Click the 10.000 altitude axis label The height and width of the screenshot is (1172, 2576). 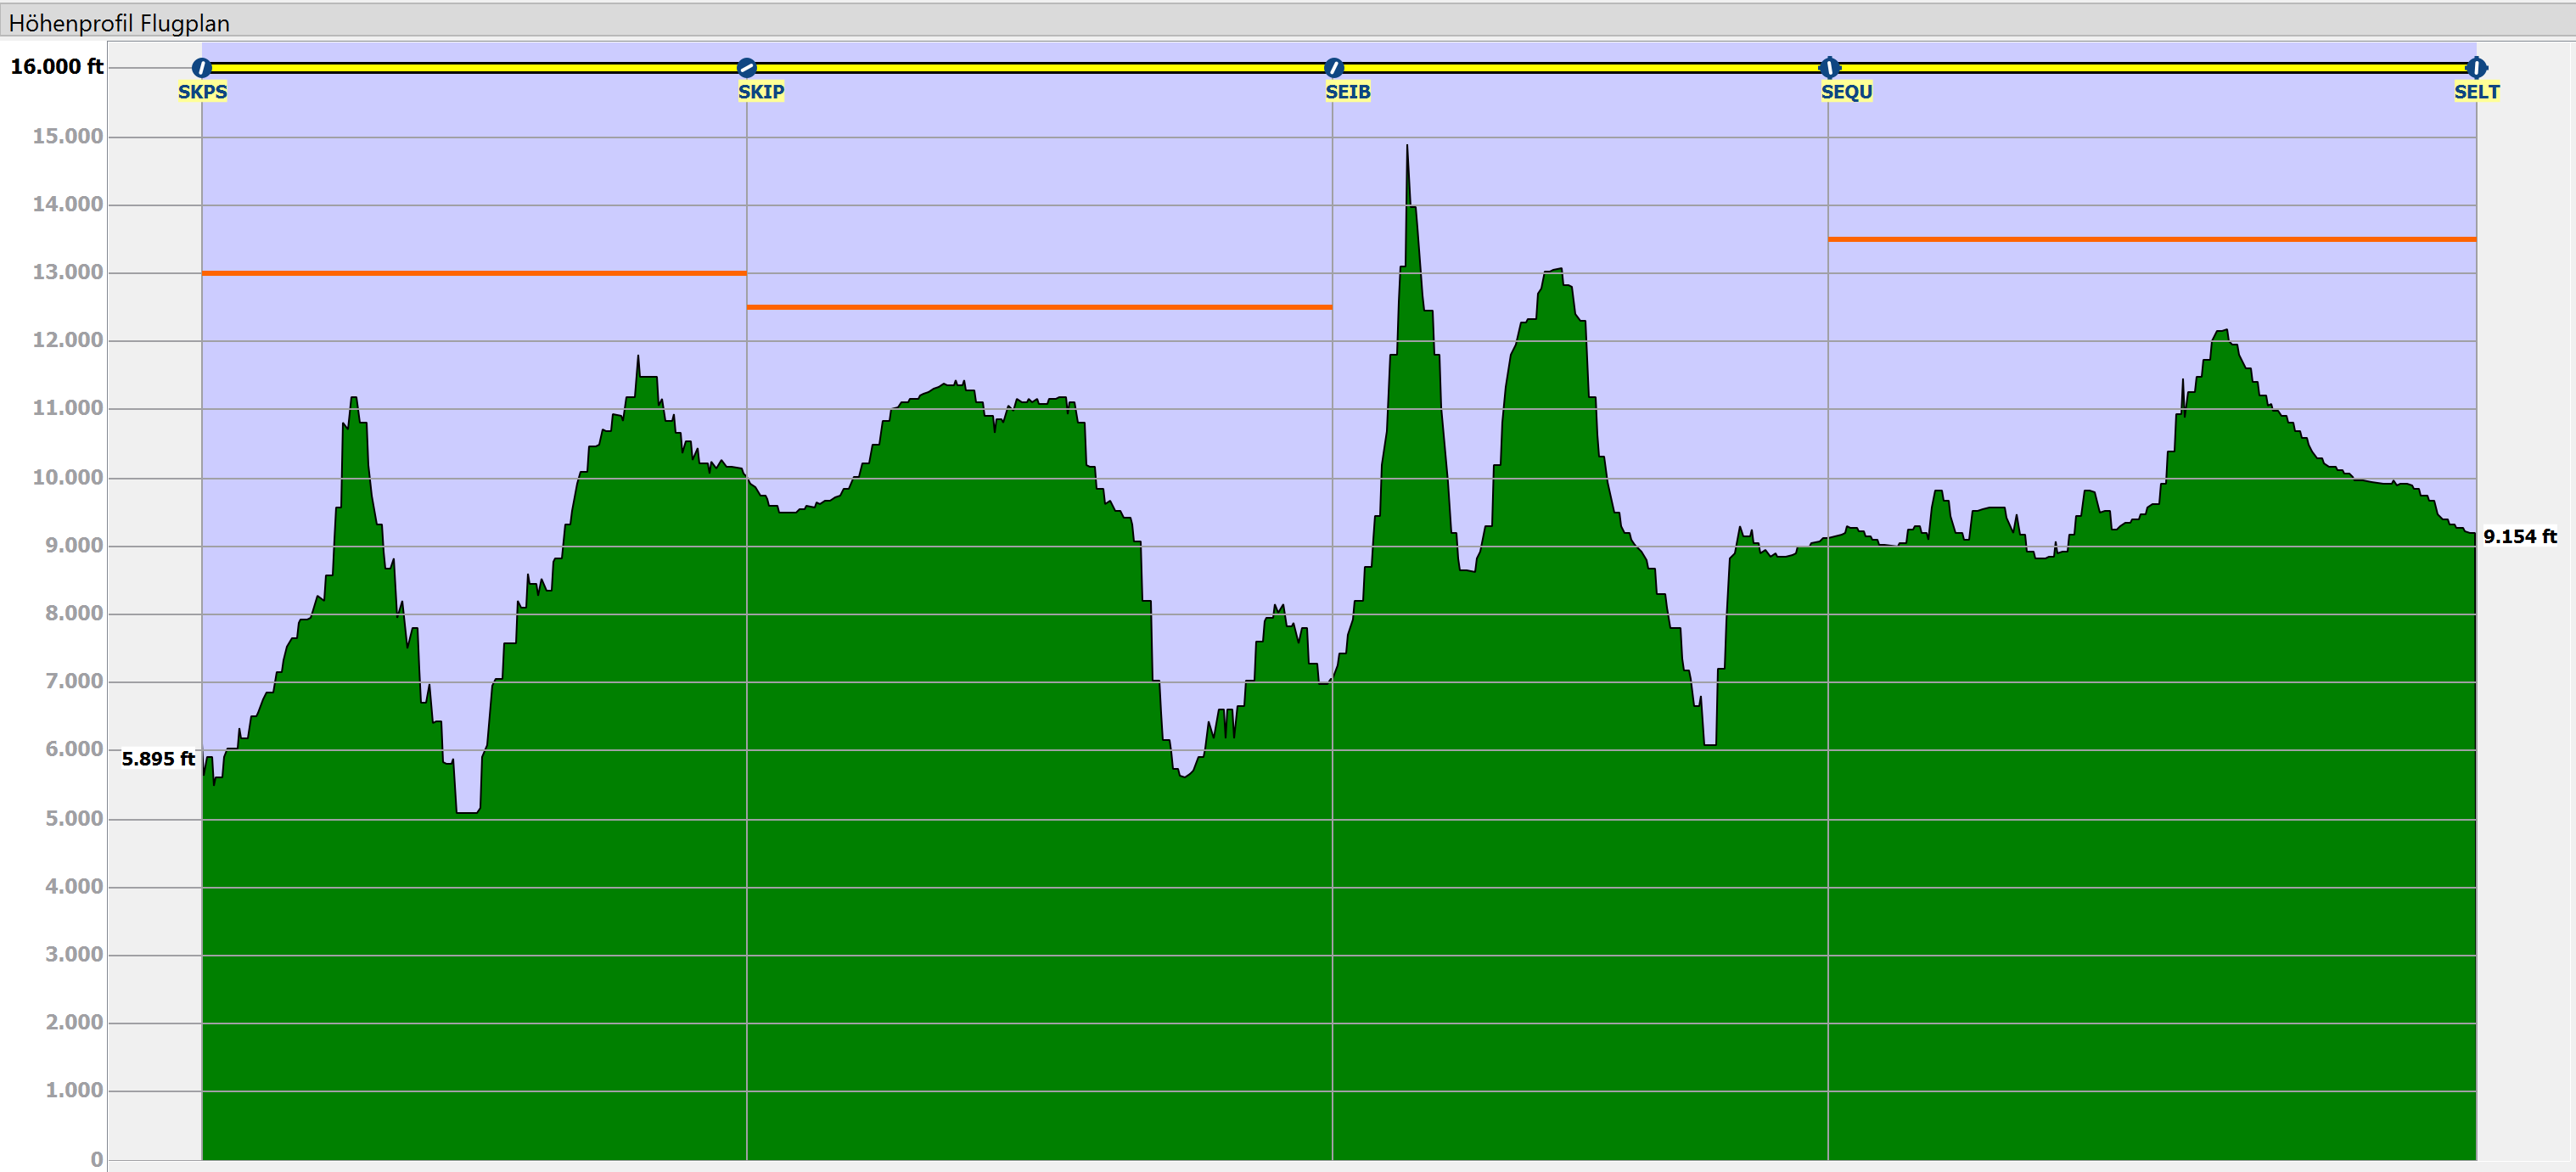tap(68, 478)
